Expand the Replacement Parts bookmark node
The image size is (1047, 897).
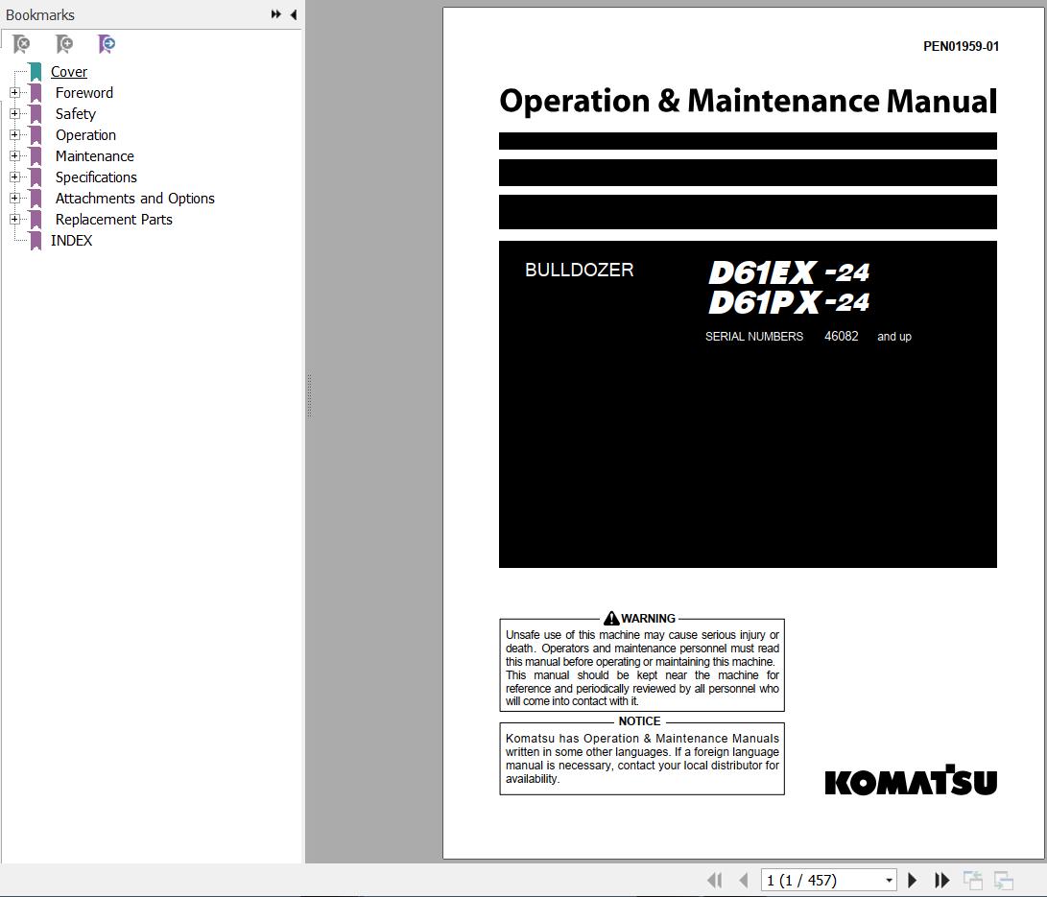pyautogui.click(x=14, y=220)
